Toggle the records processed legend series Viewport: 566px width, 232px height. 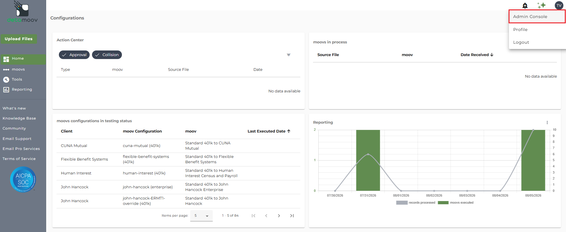click(x=416, y=203)
